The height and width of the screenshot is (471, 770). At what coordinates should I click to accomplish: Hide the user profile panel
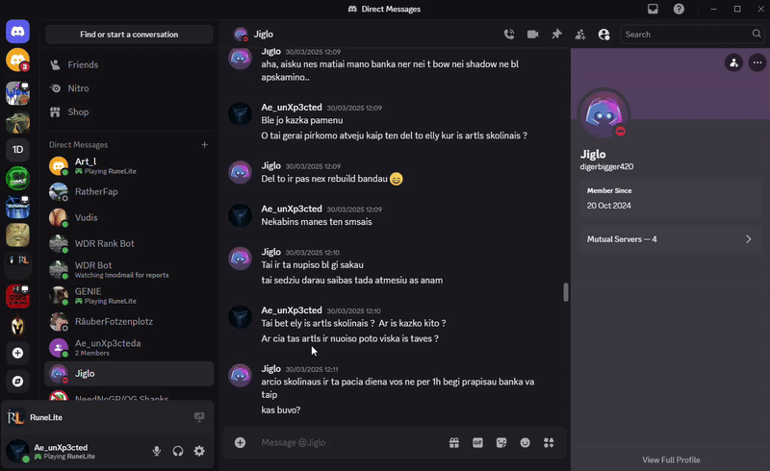603,35
